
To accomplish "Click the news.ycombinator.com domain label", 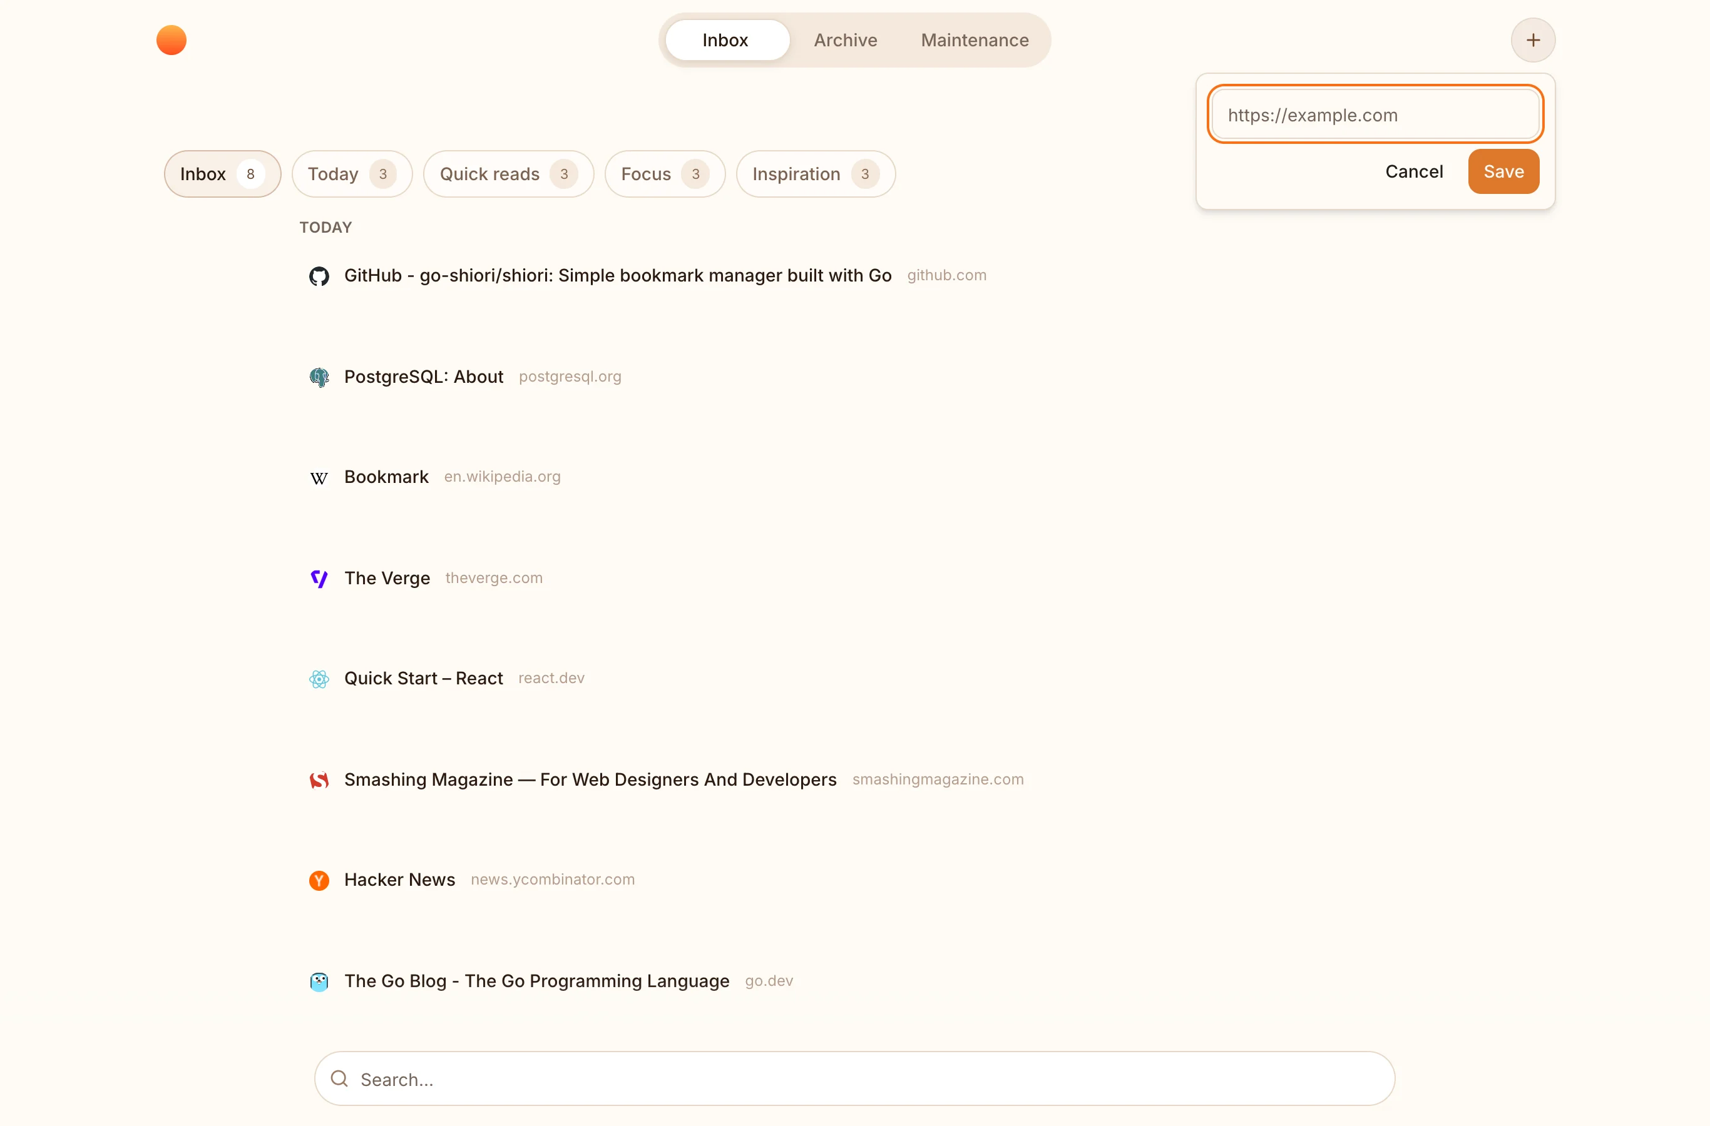I will coord(553,880).
